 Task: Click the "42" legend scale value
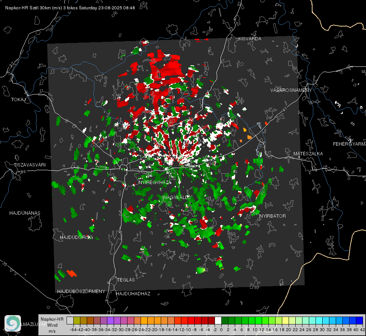[x=362, y=330]
